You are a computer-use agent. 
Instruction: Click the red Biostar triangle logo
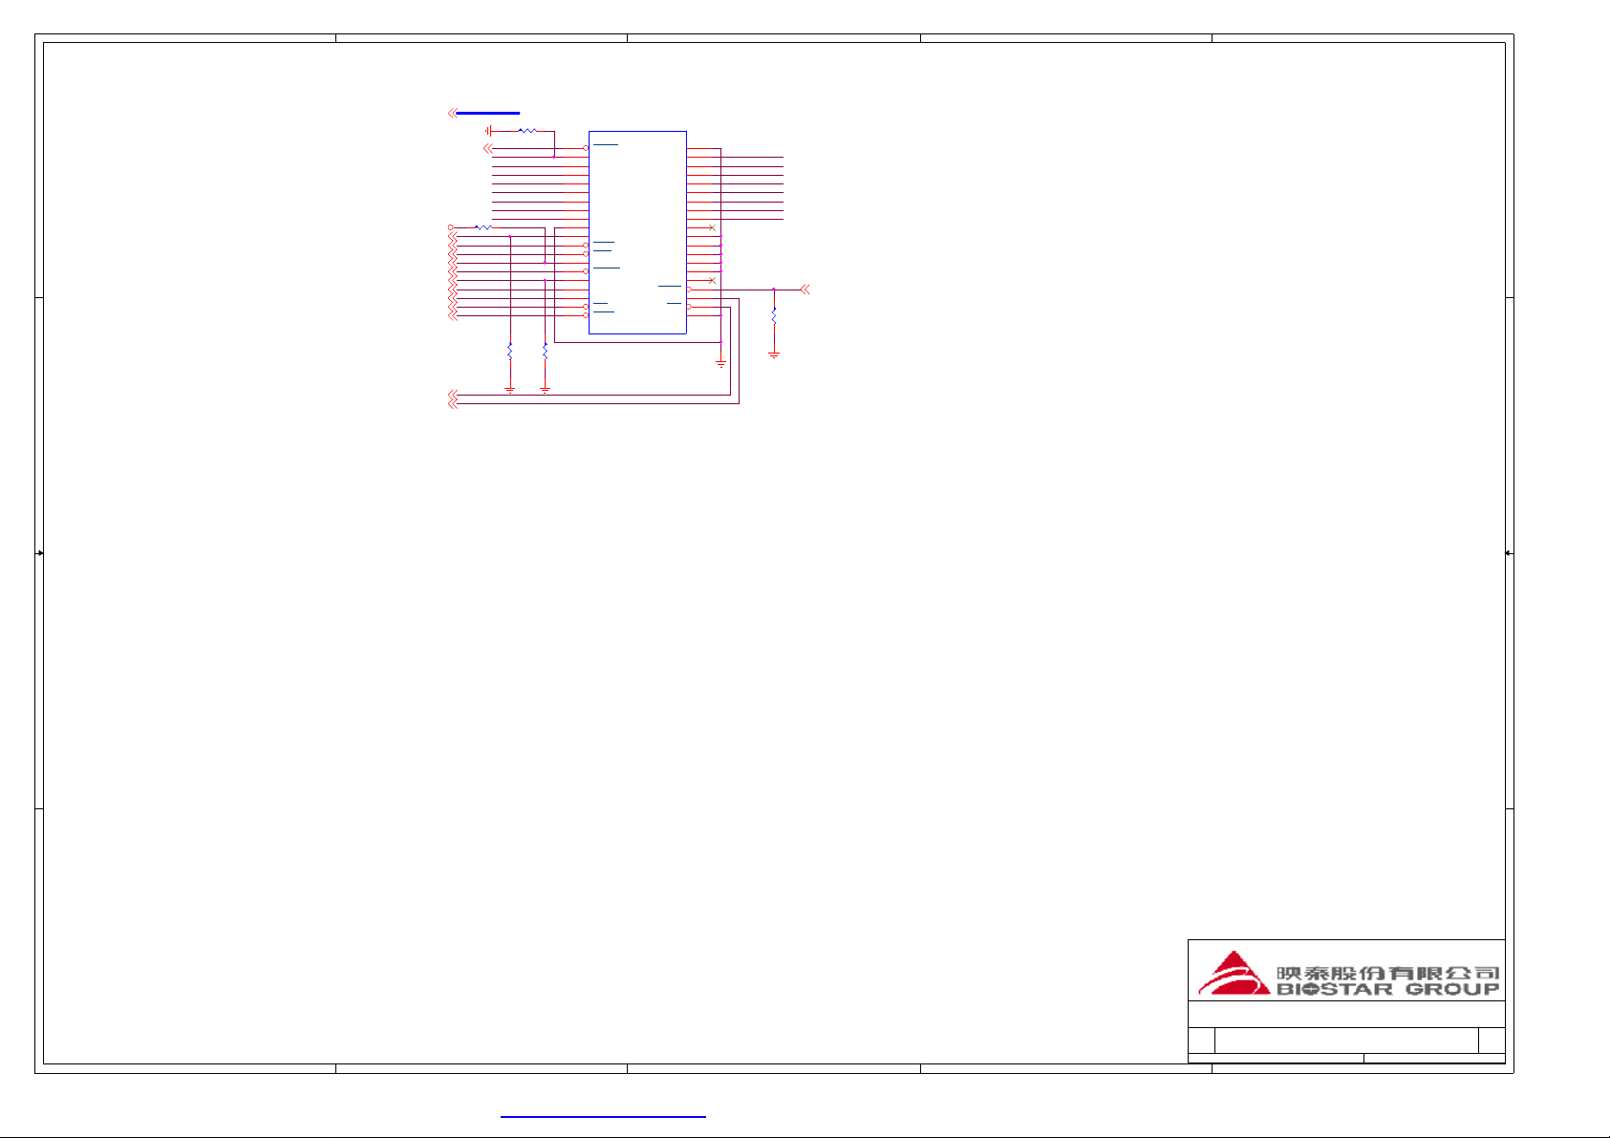1234,974
